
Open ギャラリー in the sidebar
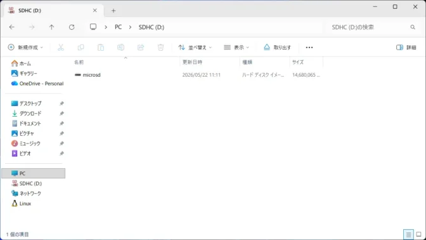point(28,74)
